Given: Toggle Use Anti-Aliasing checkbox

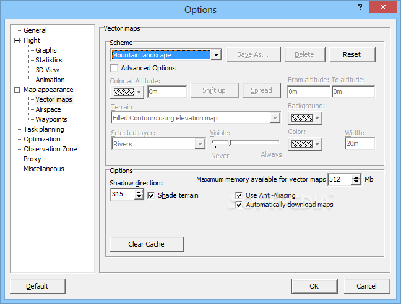Looking at the screenshot, I should click(x=239, y=195).
